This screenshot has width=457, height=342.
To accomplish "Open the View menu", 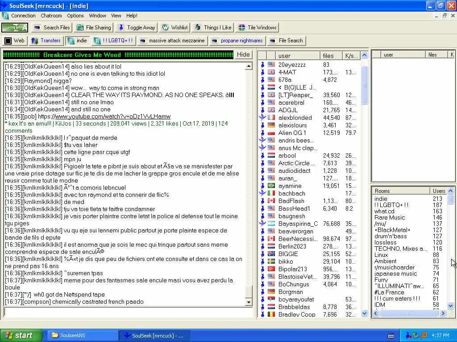I will coord(116,16).
